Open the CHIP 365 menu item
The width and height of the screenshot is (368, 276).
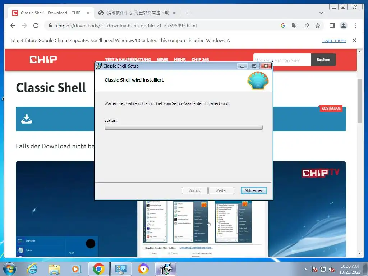tap(200, 60)
